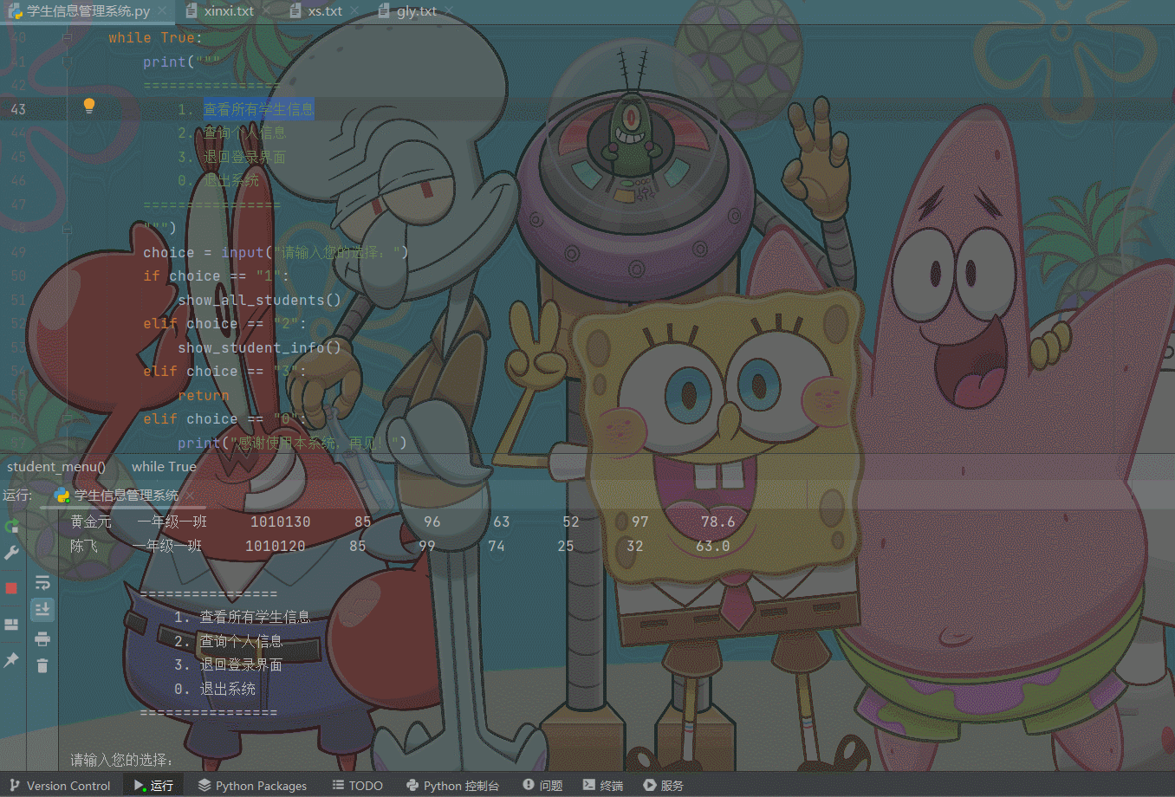Screen dimensions: 1175x797
Task: Open the gly.txt editor tab
Action: (416, 11)
